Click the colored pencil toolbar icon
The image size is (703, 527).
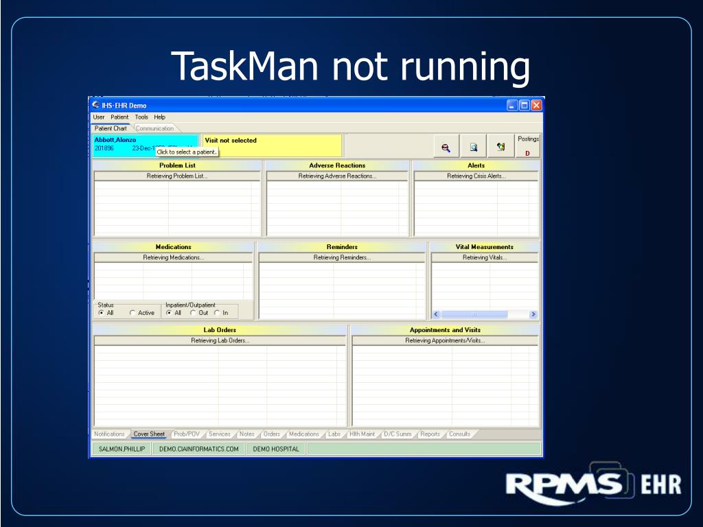[x=500, y=147]
